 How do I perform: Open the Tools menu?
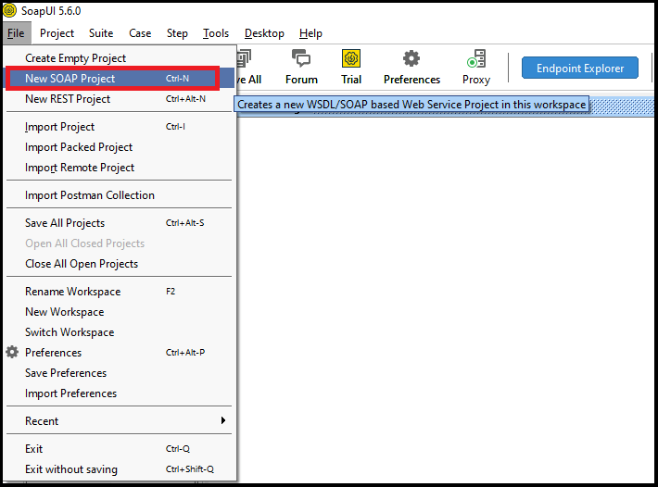pos(216,33)
